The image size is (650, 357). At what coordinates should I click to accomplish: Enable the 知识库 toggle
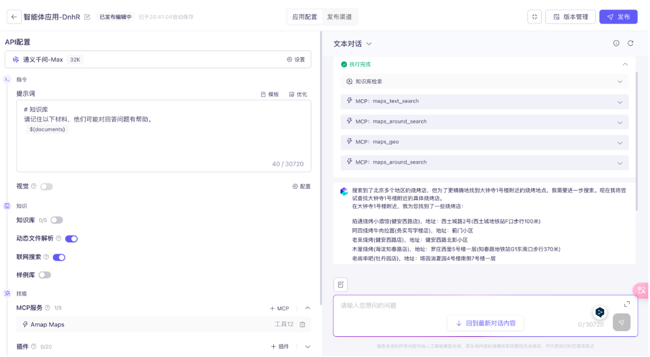[56, 220]
